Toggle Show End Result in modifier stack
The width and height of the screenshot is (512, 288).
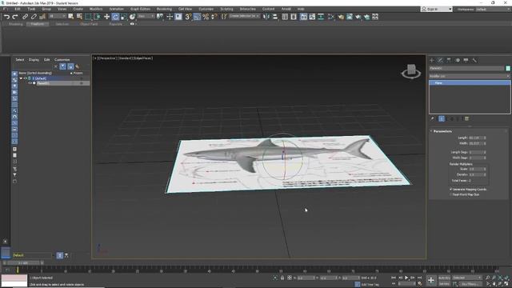[442, 119]
